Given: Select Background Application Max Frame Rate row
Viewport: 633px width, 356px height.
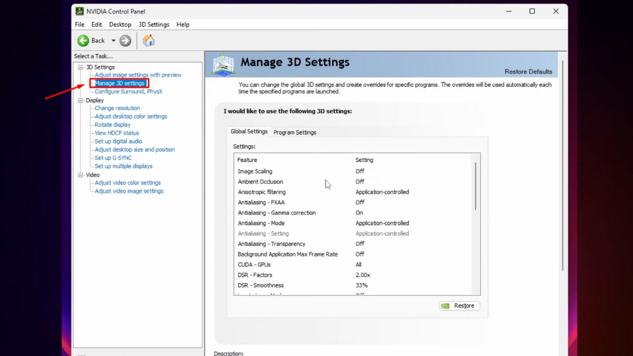Looking at the screenshot, I should click(x=353, y=254).
